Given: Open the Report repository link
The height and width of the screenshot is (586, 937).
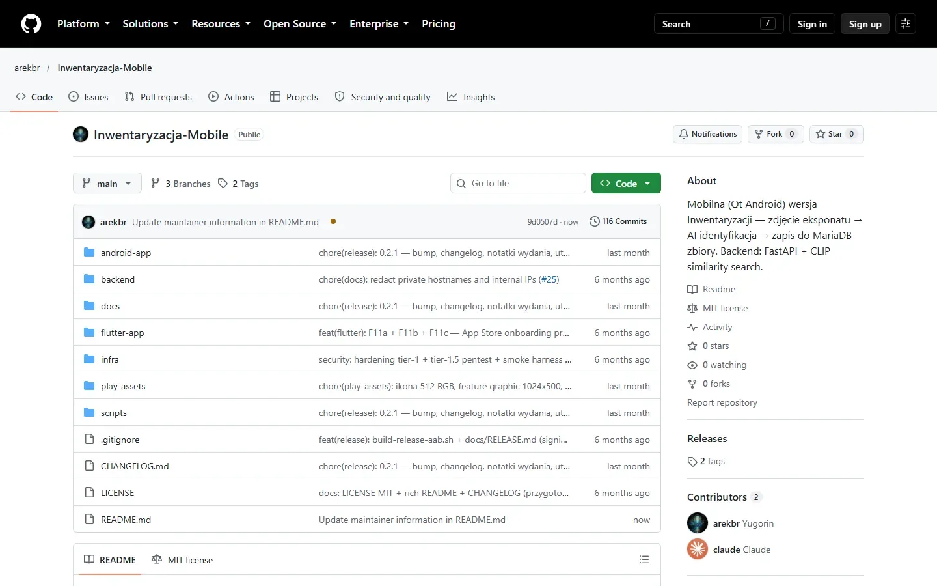Looking at the screenshot, I should pyautogui.click(x=722, y=402).
